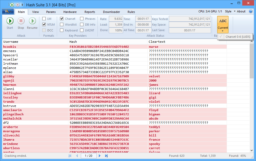Select the bstruve username row

10,106
